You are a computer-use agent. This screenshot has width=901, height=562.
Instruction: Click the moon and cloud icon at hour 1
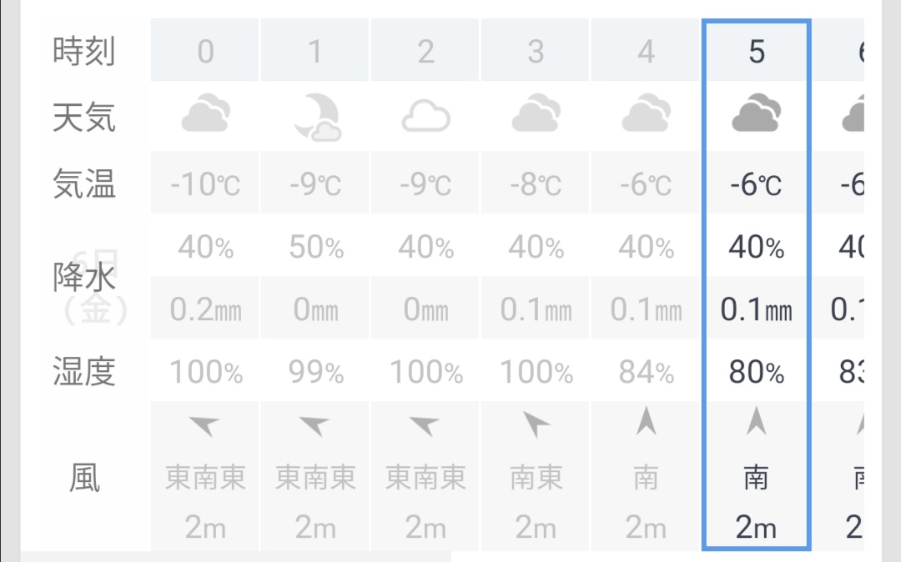click(316, 117)
